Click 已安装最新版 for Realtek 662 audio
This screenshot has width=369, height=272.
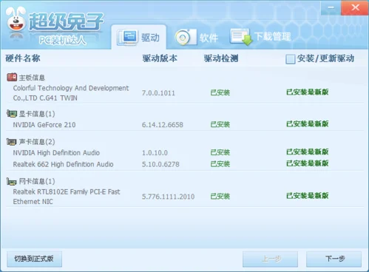pos(308,163)
